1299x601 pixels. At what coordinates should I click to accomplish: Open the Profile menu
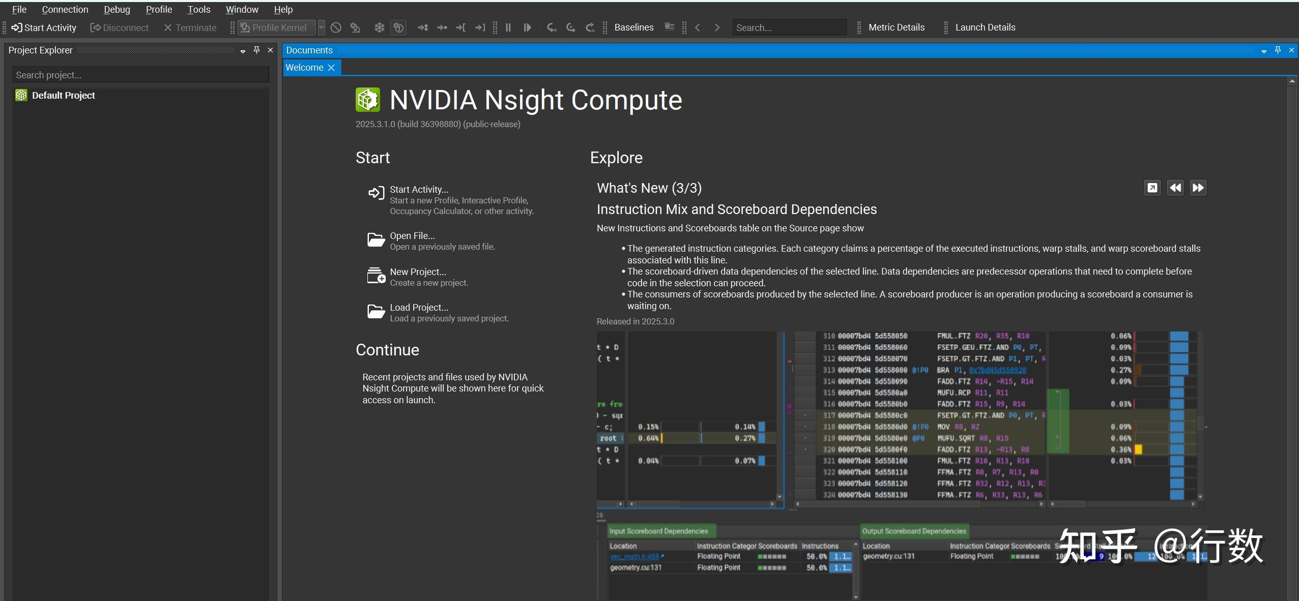tap(159, 9)
